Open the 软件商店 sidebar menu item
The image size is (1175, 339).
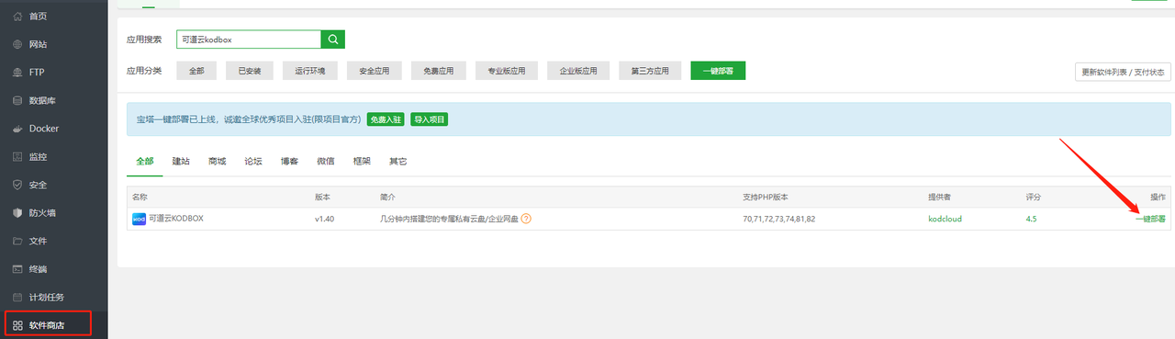point(48,324)
